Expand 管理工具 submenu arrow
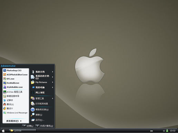Image resolution: width=178 pixels, height=133 pixels. tap(52, 98)
